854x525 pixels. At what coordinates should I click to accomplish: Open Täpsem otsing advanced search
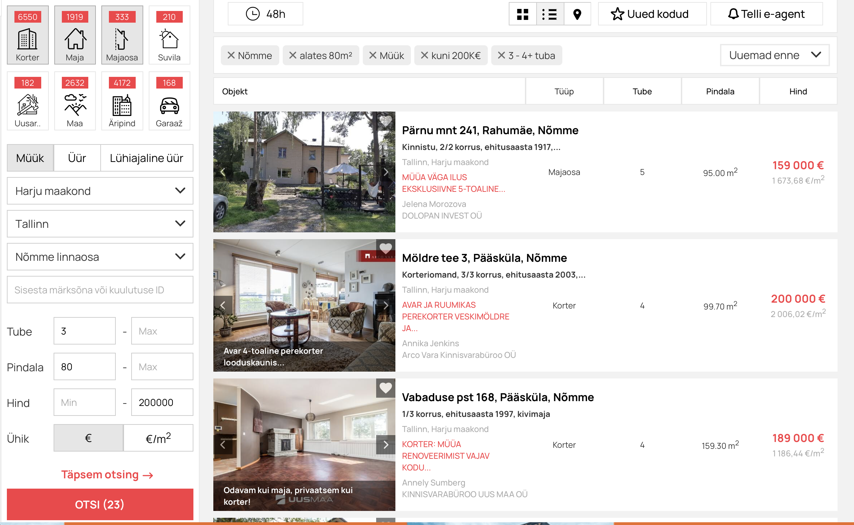107,475
